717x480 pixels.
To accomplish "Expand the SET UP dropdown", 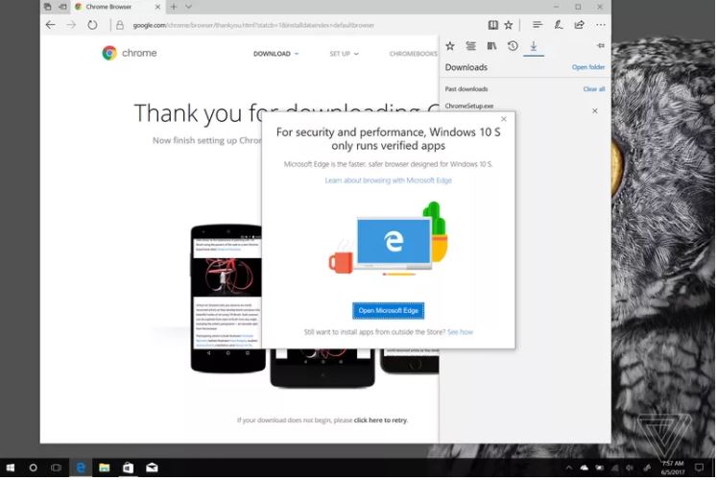I will (344, 54).
